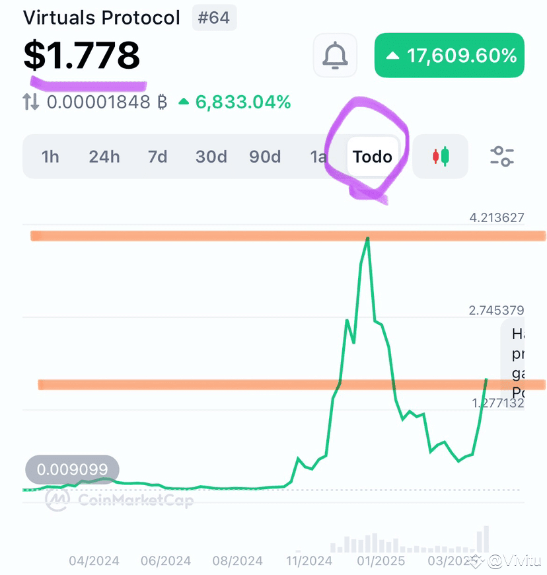This screenshot has height=575, width=547.
Task: Click the 0.009099 starting price label
Action: point(72,469)
